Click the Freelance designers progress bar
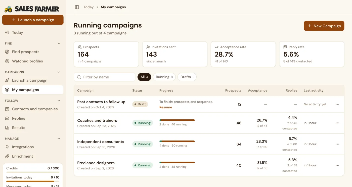 (x=177, y=162)
